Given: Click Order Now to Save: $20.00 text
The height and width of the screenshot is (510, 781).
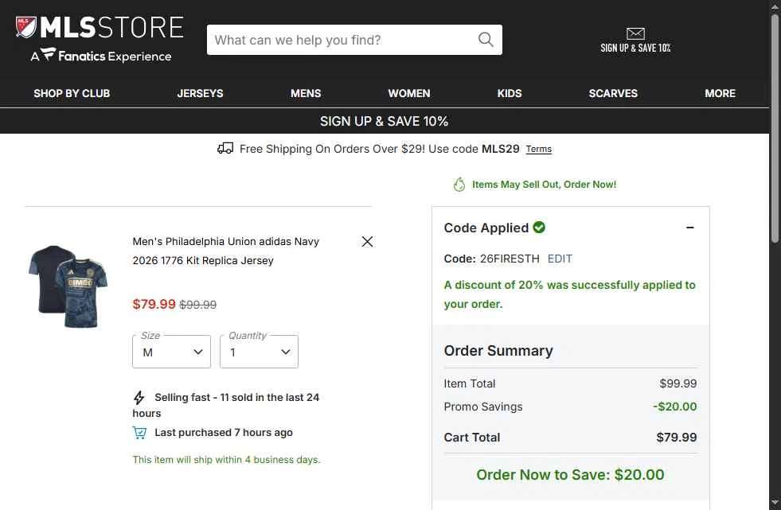Looking at the screenshot, I should (570, 475).
